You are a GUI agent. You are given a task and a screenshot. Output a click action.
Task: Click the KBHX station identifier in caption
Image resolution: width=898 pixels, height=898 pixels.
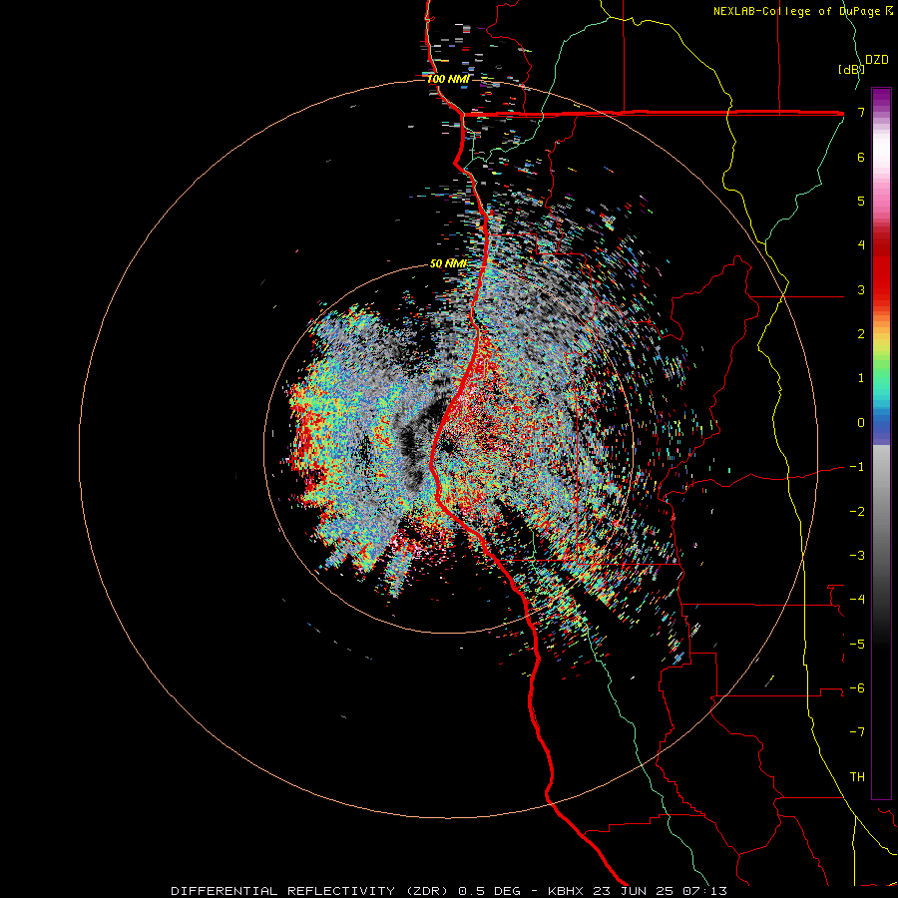[x=566, y=891]
